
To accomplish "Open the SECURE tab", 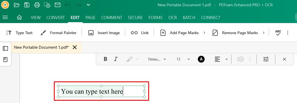I will pos(135,18).
